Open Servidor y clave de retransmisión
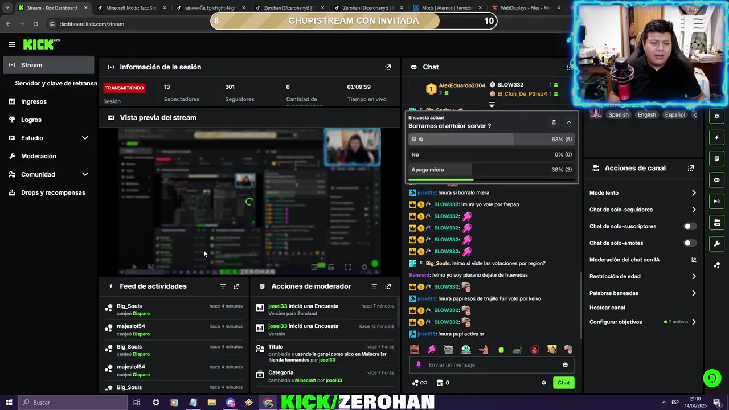 click(56, 83)
